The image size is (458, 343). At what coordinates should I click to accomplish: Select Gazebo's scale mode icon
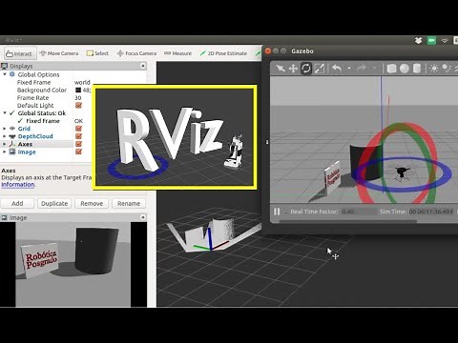click(x=320, y=69)
